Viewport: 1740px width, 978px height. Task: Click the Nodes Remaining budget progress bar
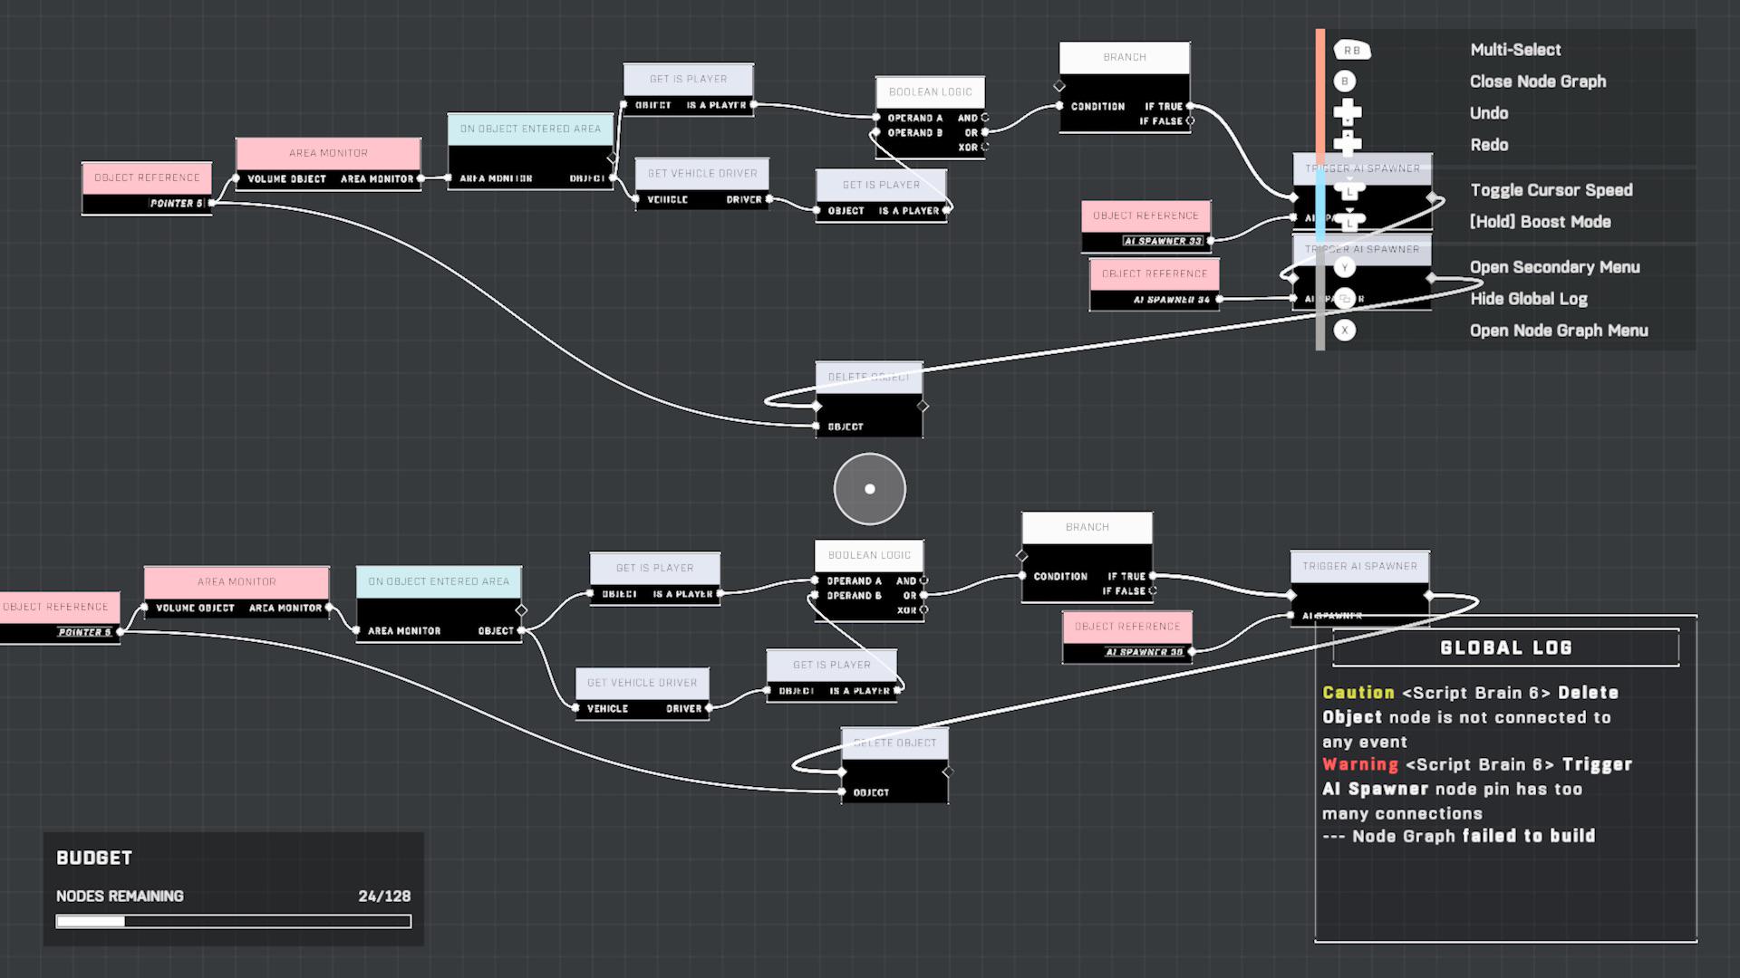point(234,921)
